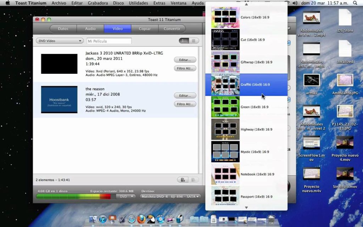This screenshot has width=363, height=227.
Task: Open the blue film-disc app in Dock
Action: click(160, 219)
